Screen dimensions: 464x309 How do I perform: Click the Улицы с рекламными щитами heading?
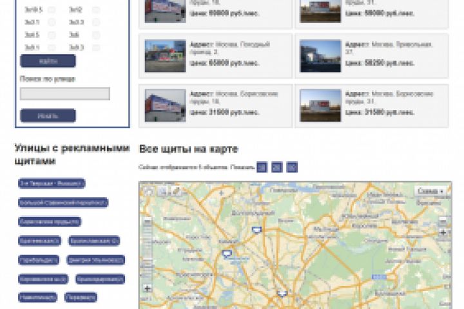[72, 154]
